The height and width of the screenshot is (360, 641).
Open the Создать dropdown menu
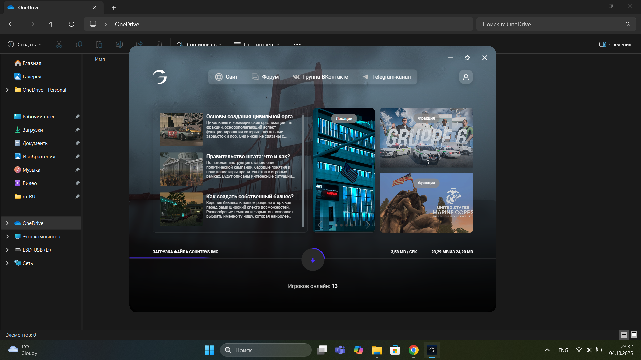click(x=25, y=44)
